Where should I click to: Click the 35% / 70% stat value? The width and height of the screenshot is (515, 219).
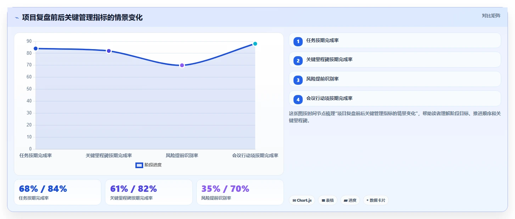click(225, 189)
